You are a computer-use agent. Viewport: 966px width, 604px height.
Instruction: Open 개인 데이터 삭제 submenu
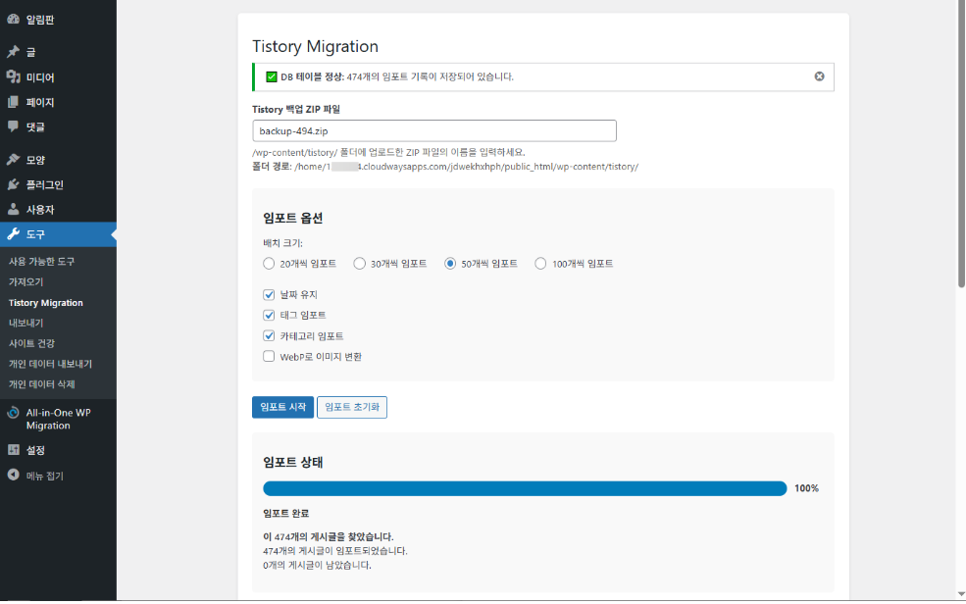[x=41, y=384]
